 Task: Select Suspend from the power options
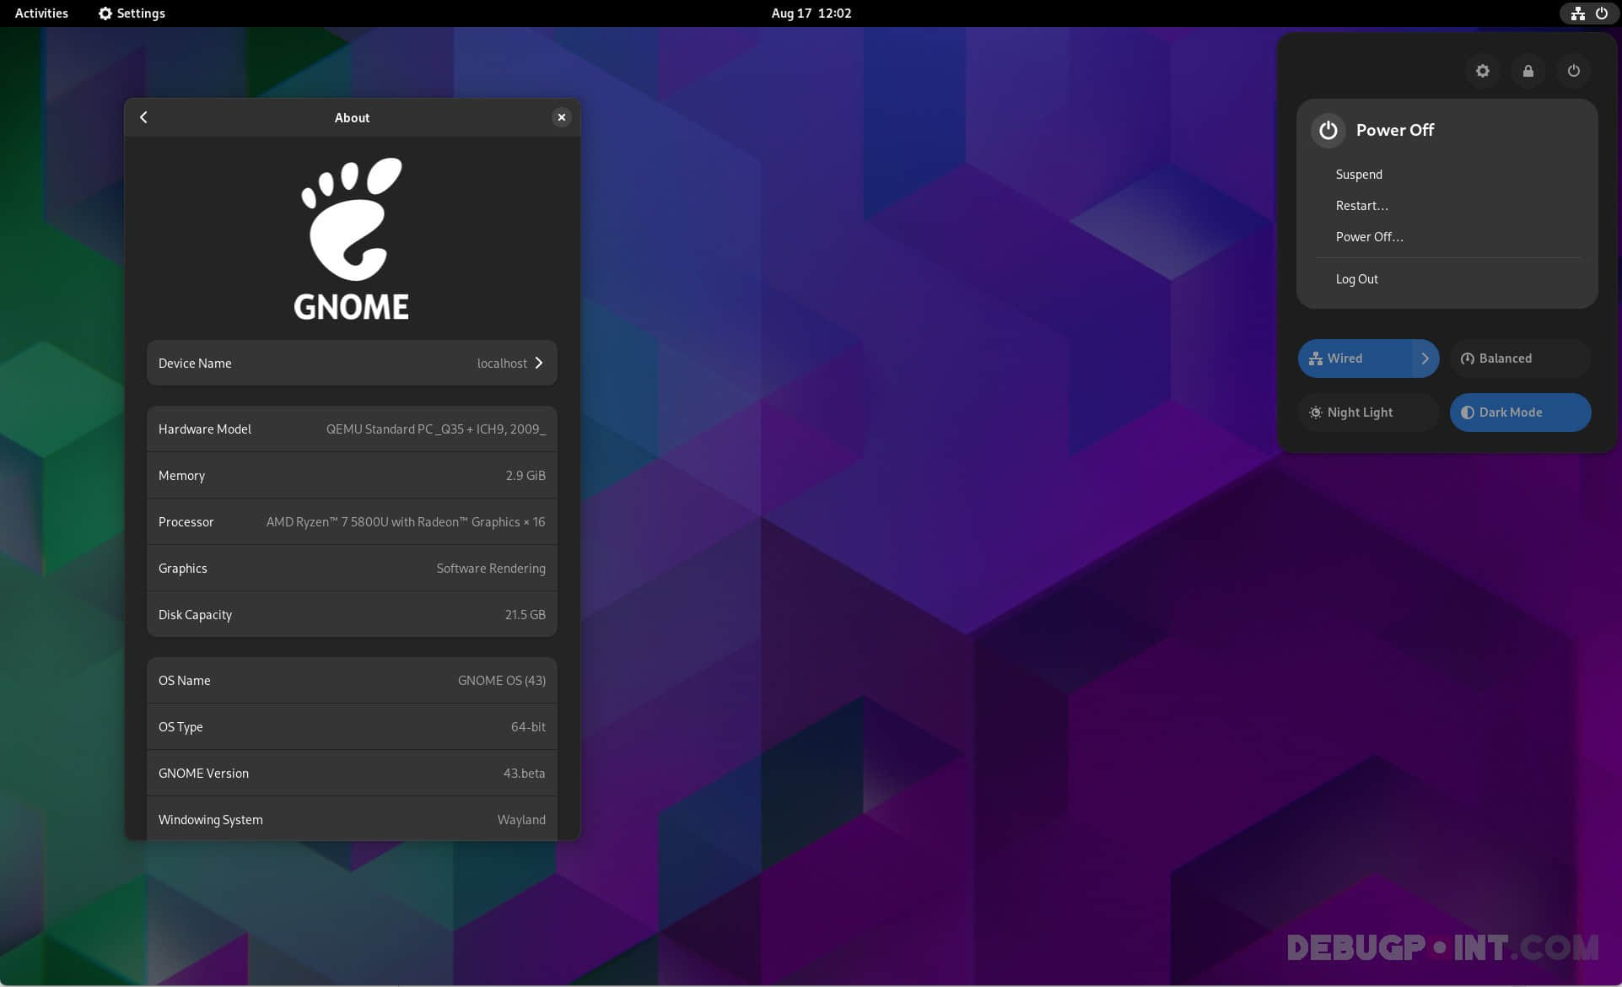pyautogui.click(x=1358, y=175)
